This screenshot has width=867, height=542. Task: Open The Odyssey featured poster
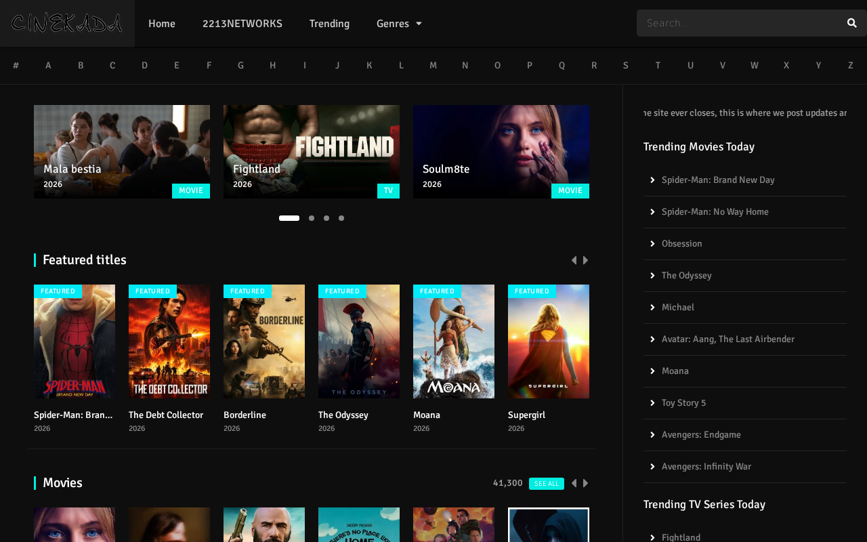pos(359,341)
